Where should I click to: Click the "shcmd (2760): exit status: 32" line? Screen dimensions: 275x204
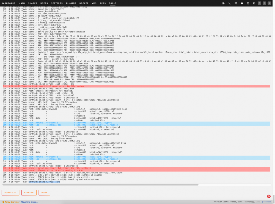[38, 93]
